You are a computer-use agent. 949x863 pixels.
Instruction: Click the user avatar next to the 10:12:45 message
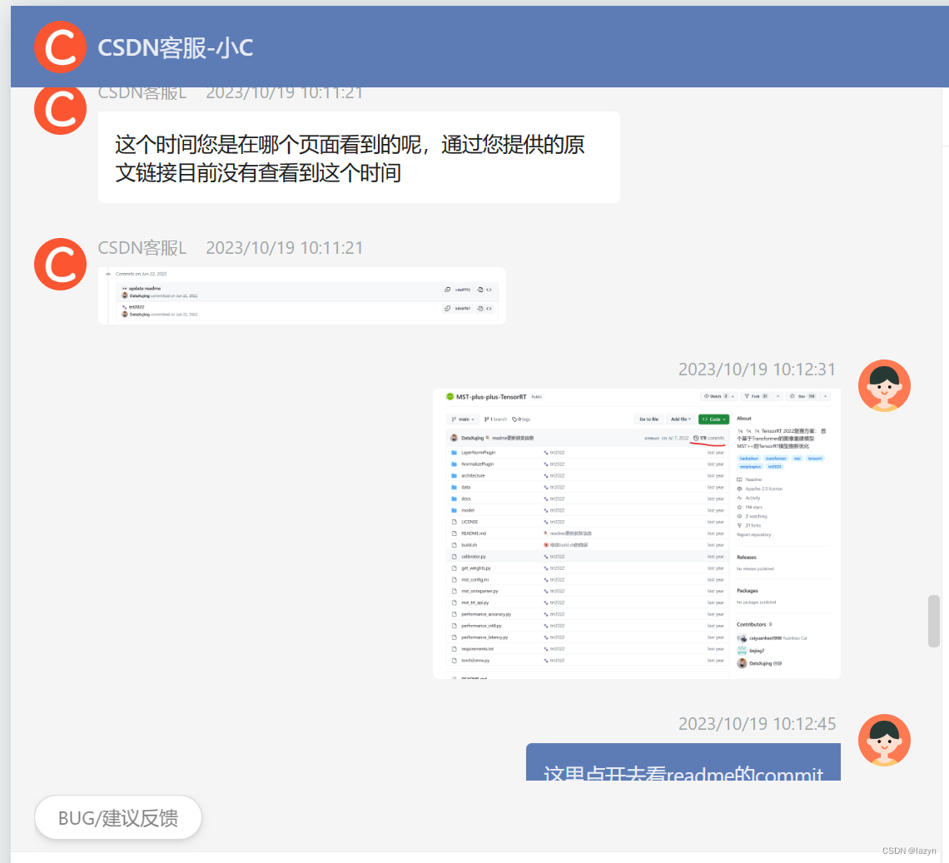[x=884, y=740]
